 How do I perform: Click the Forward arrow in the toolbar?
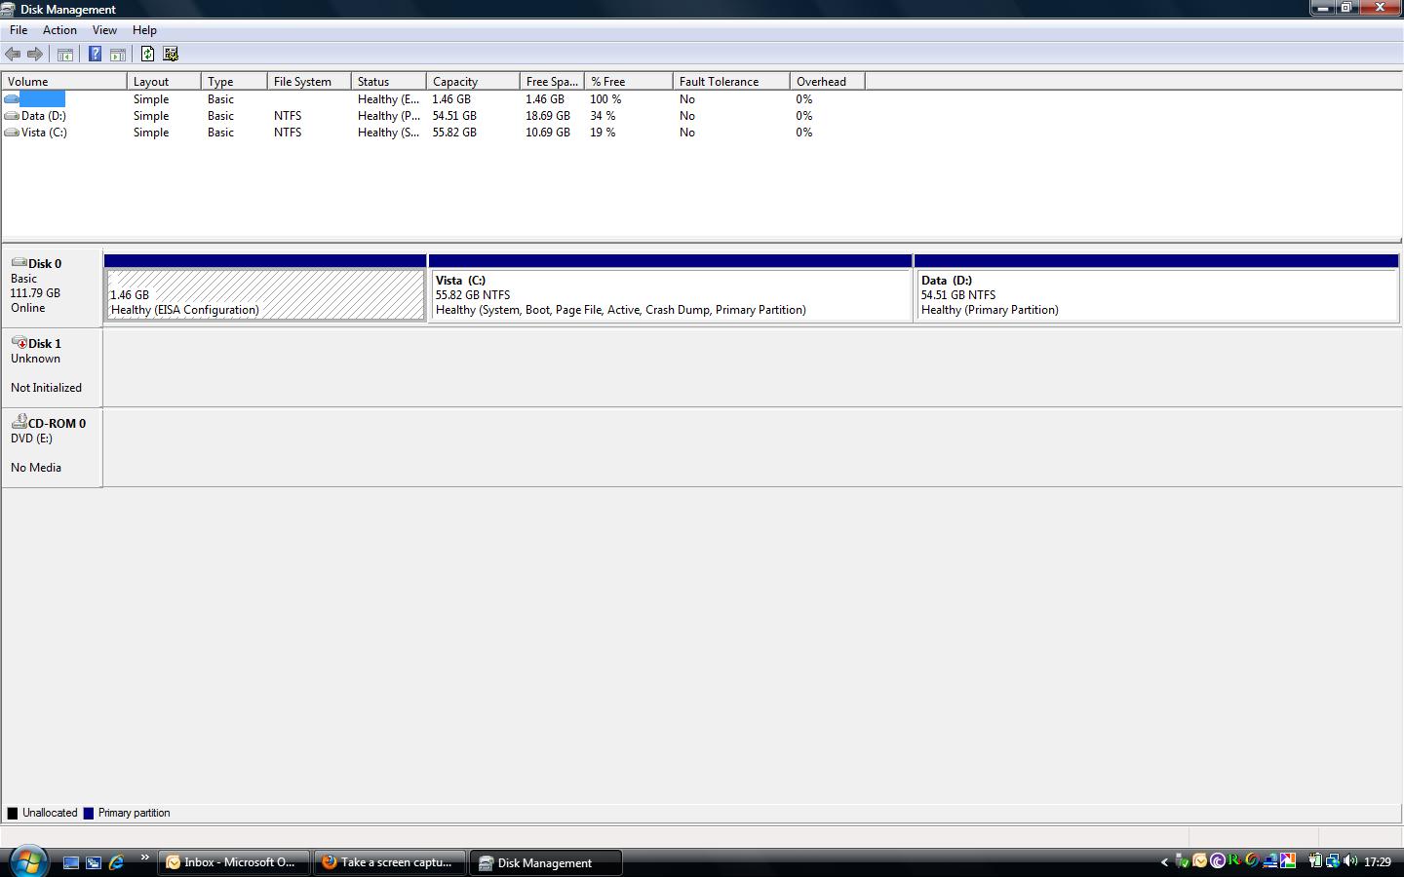point(35,55)
